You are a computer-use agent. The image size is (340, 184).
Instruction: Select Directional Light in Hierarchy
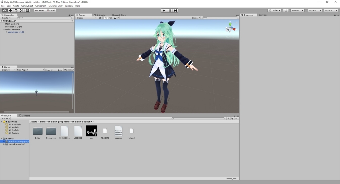tap(13, 27)
